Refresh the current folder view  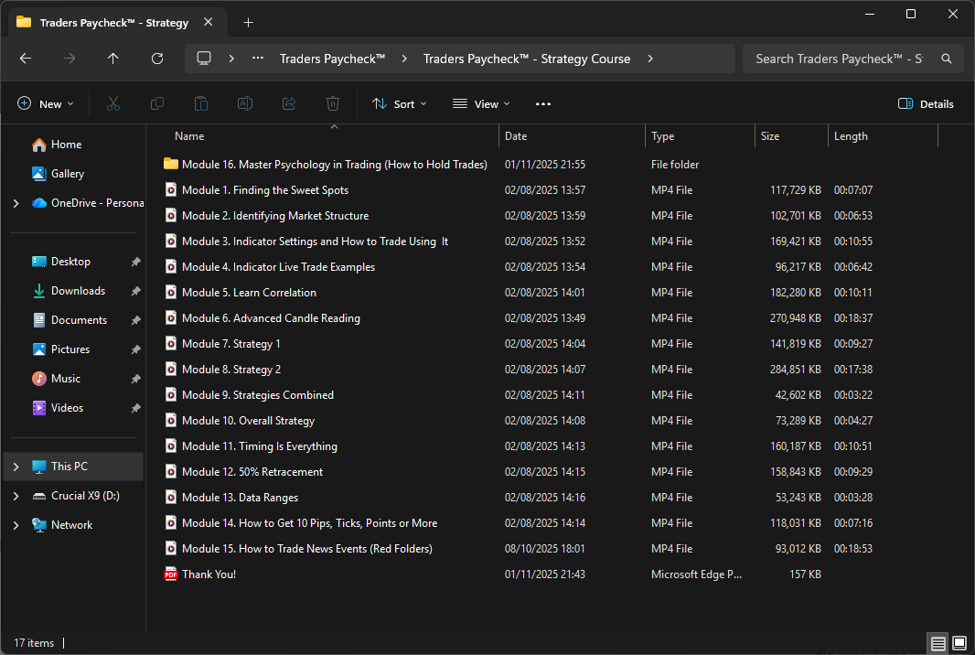[157, 59]
